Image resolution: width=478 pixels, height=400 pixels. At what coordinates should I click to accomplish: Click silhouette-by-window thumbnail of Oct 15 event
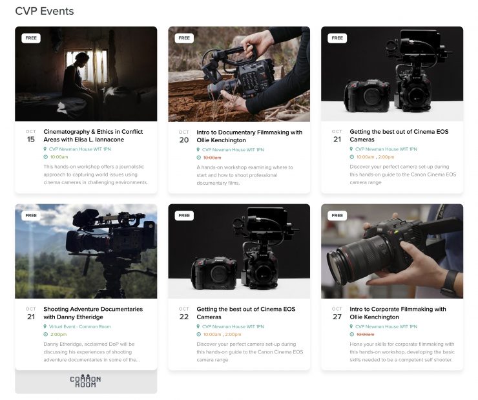[86, 74]
